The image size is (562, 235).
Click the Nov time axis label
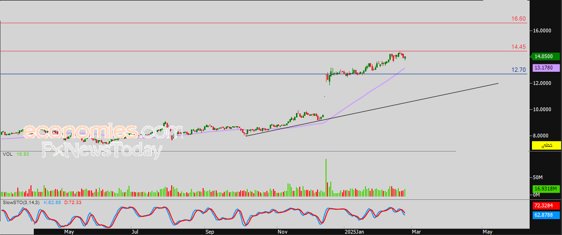pyautogui.click(x=282, y=232)
